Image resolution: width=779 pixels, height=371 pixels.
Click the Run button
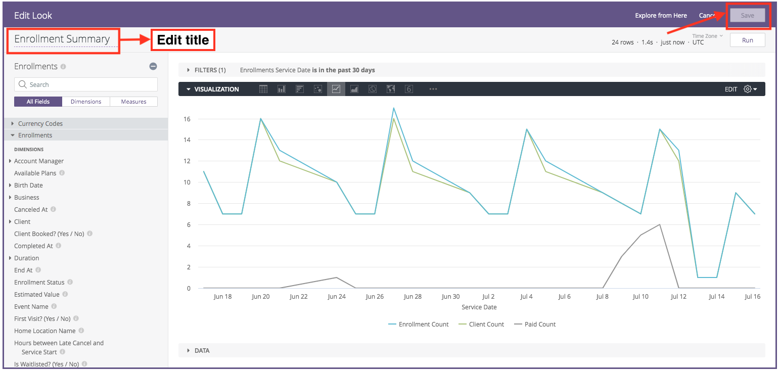(x=747, y=40)
